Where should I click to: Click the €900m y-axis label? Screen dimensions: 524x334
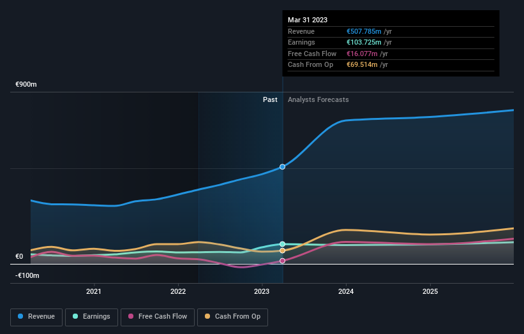point(26,84)
